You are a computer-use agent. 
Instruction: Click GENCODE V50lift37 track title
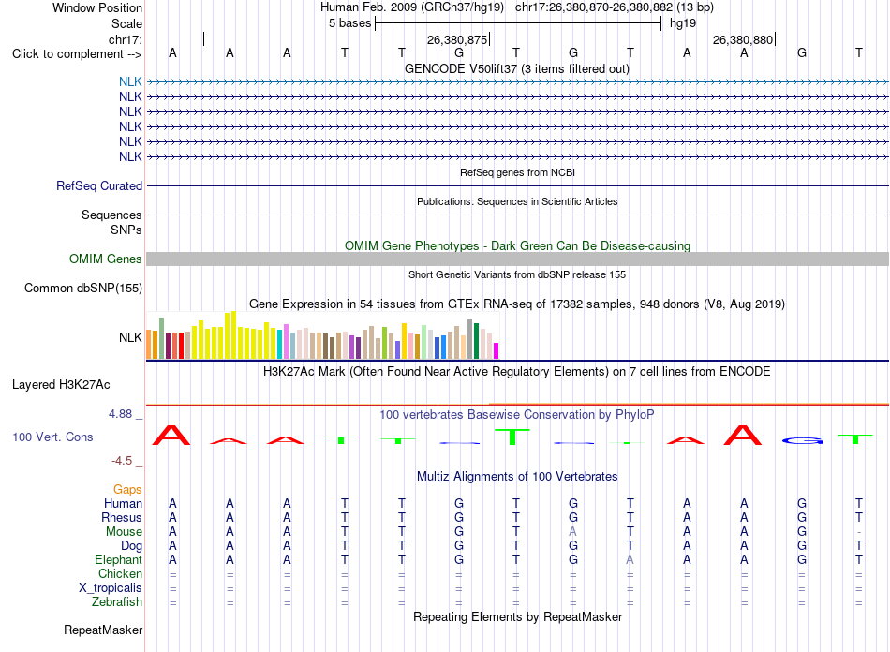pyautogui.click(x=517, y=68)
